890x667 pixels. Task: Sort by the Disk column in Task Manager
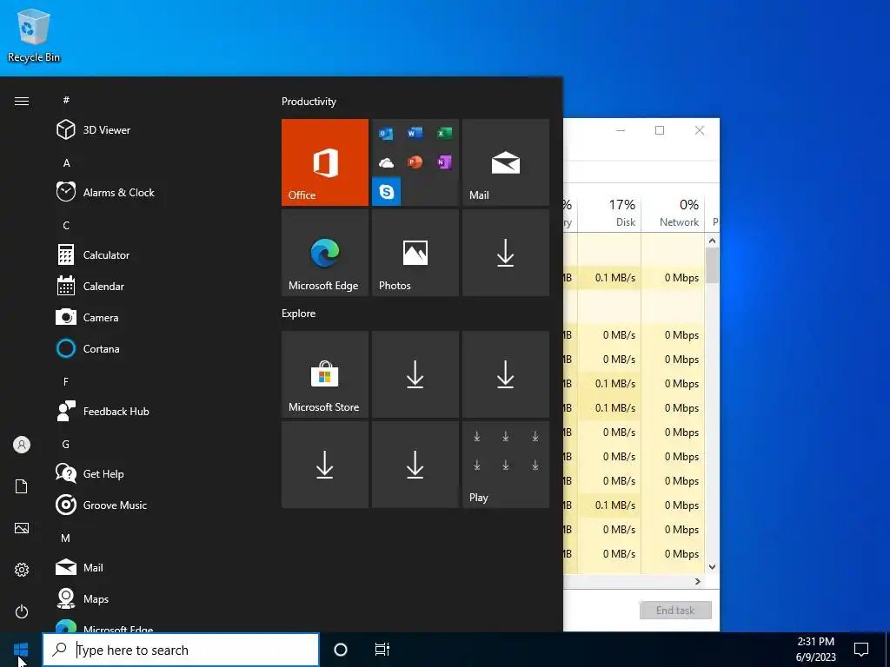coord(609,213)
